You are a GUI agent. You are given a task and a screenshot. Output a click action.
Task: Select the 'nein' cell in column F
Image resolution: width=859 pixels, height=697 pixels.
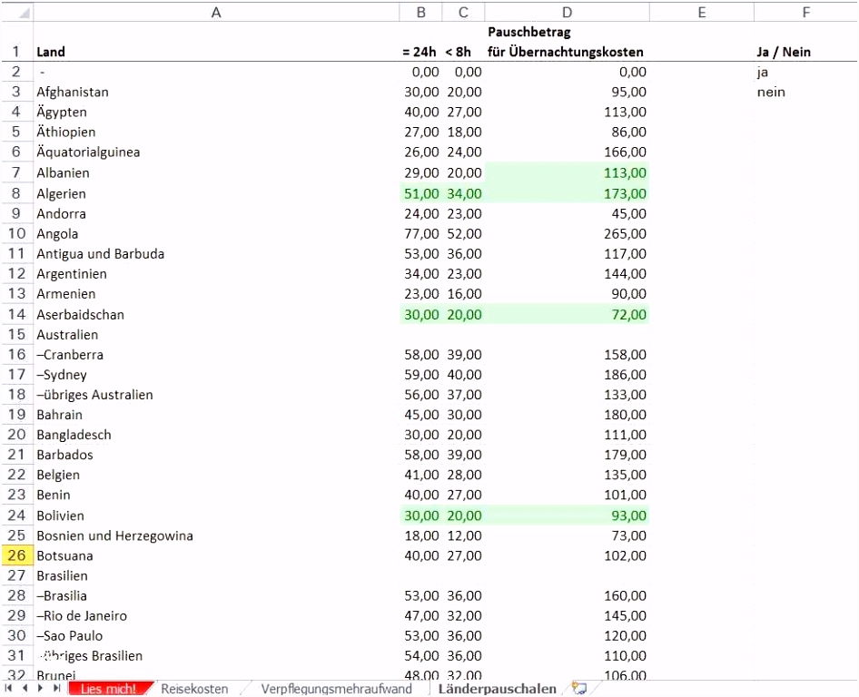(805, 92)
